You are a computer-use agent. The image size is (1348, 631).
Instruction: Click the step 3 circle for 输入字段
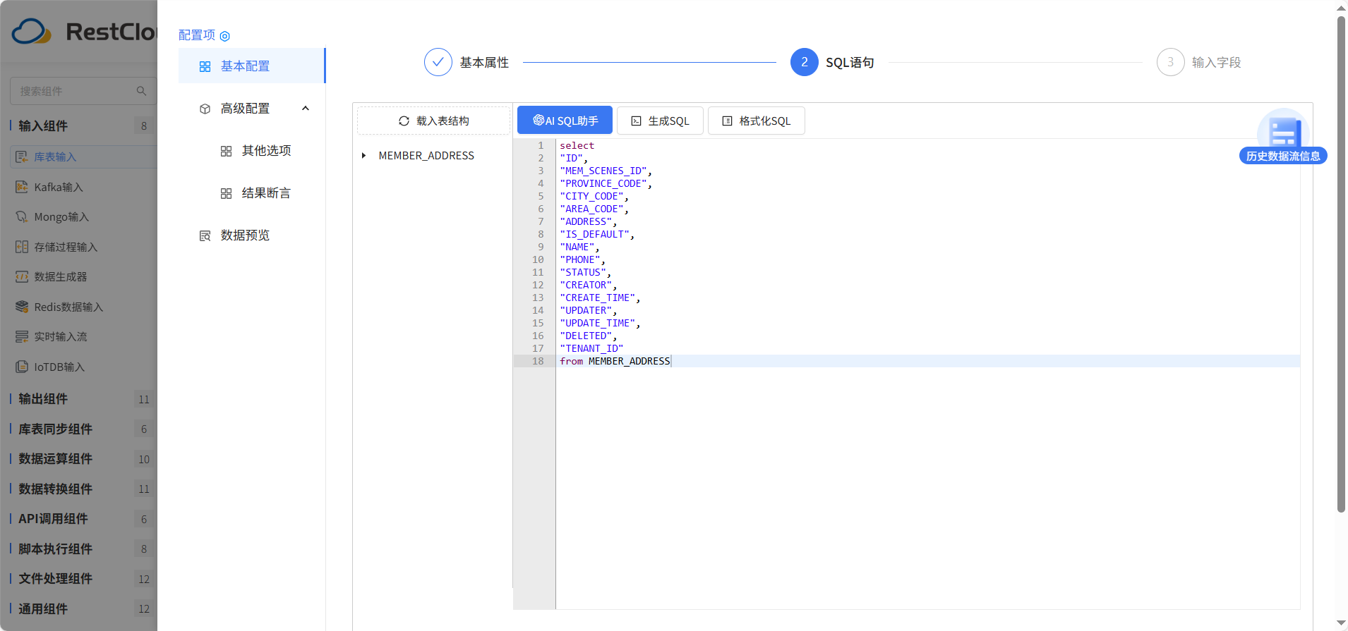pyautogui.click(x=1170, y=62)
